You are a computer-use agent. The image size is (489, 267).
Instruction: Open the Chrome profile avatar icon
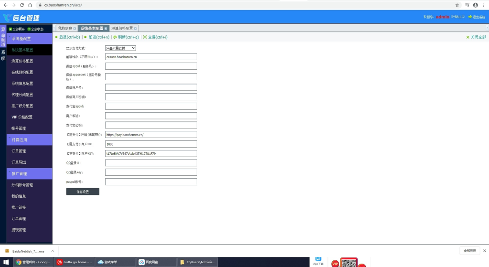point(475,5)
